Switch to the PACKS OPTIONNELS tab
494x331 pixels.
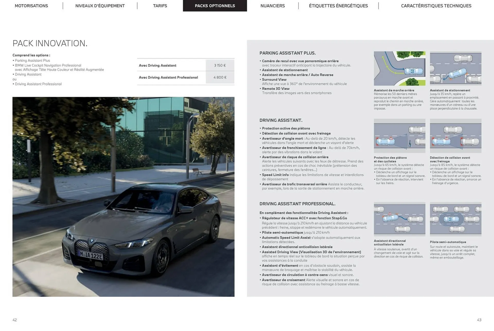coord(215,6)
